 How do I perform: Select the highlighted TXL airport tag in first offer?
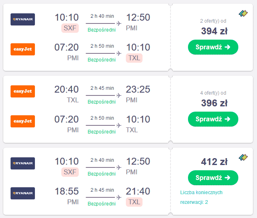coord(134,58)
